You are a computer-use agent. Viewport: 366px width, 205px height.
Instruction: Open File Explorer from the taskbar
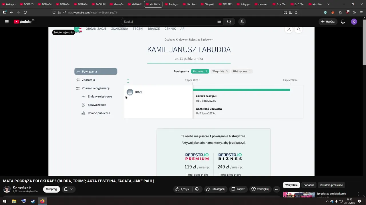click(14, 201)
